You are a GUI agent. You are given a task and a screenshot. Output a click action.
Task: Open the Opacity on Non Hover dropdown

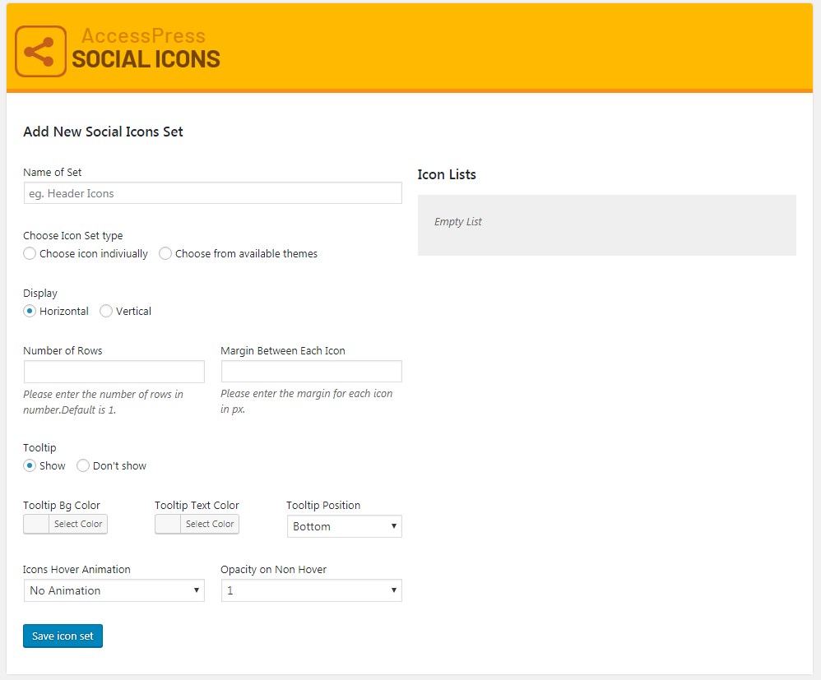(x=311, y=590)
